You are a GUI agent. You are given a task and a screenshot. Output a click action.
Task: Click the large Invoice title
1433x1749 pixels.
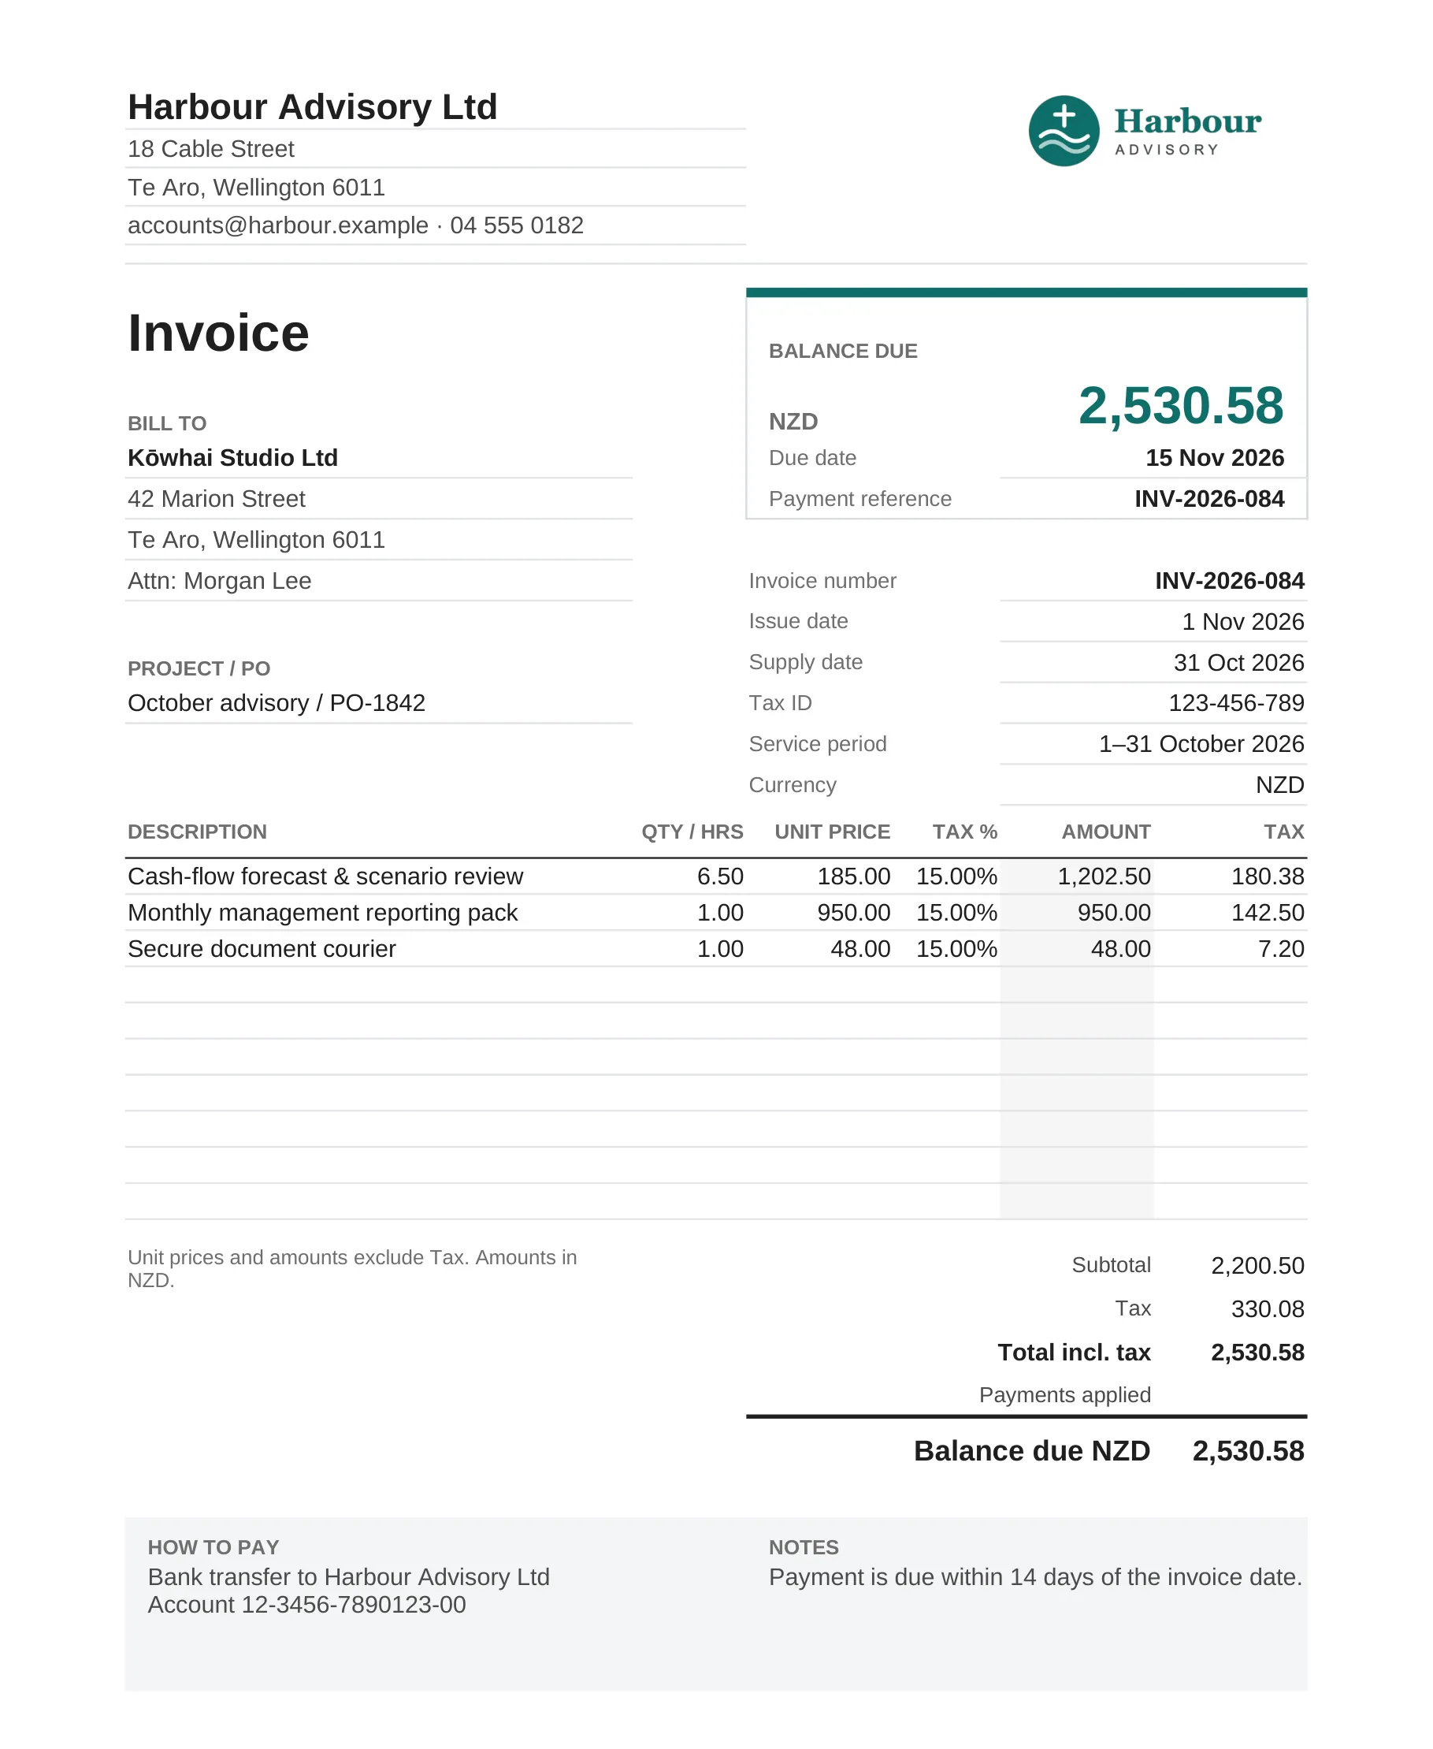coord(218,333)
